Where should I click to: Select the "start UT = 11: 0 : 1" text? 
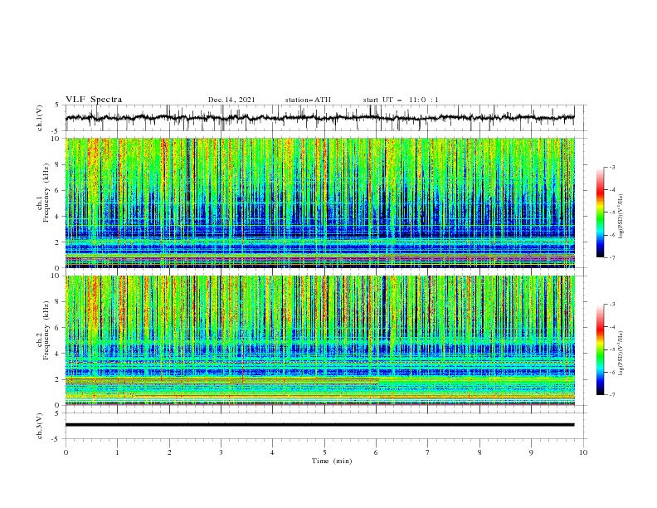(401, 100)
